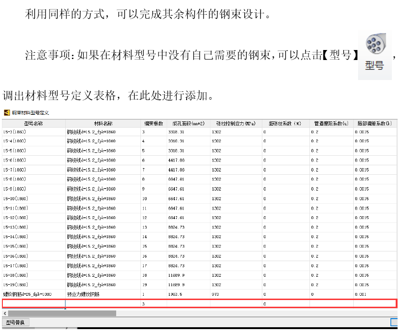Select the 型号名称 column header
The image size is (399, 331).
point(34,123)
